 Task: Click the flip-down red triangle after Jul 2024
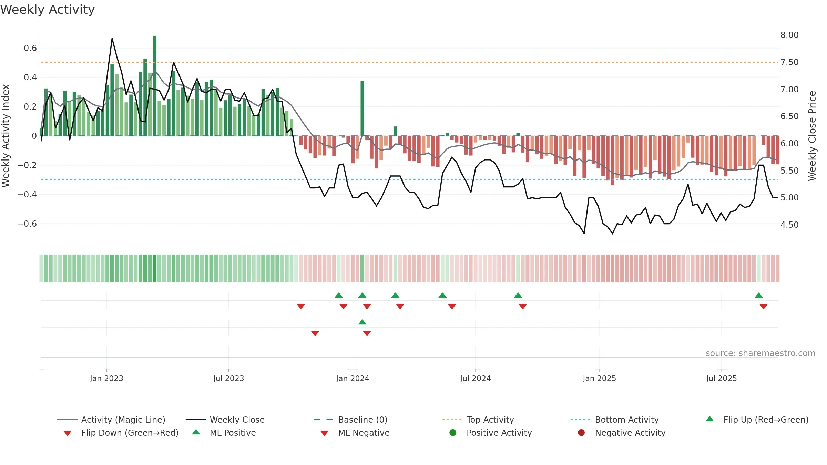pos(523,306)
